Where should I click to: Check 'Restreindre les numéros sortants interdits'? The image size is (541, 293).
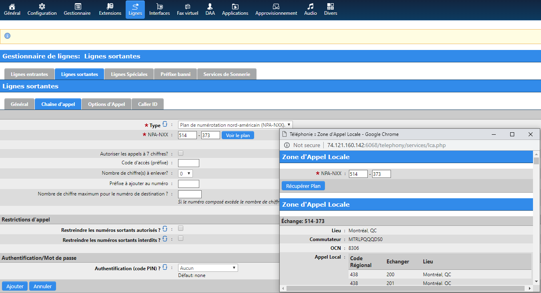click(181, 238)
